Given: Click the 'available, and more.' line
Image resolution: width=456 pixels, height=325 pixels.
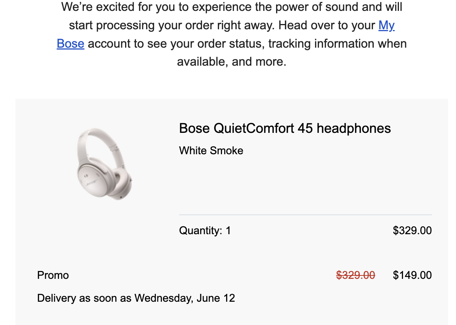Looking at the screenshot, I should click(x=231, y=62).
